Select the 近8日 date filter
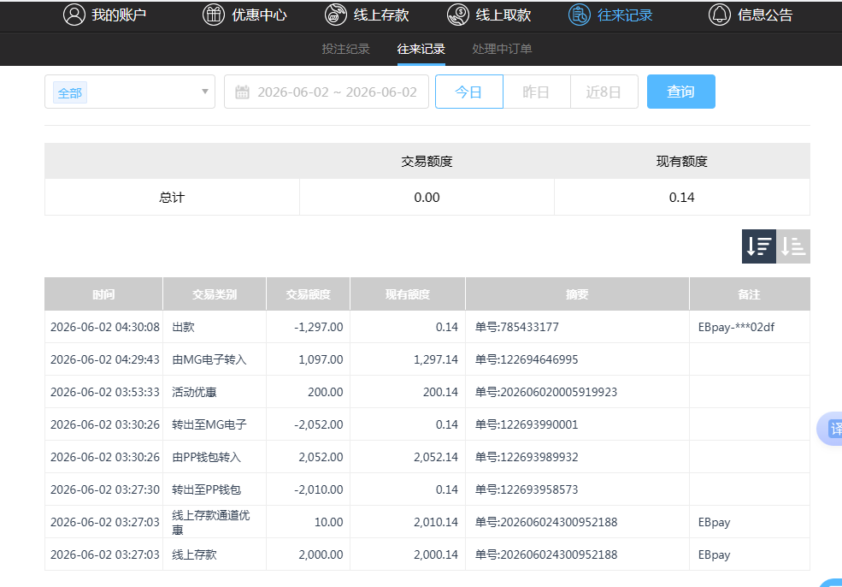The height and width of the screenshot is (587, 842). (x=604, y=92)
